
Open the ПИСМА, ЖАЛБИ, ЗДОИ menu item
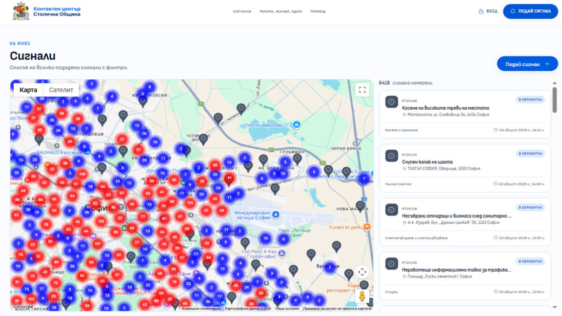(x=281, y=12)
